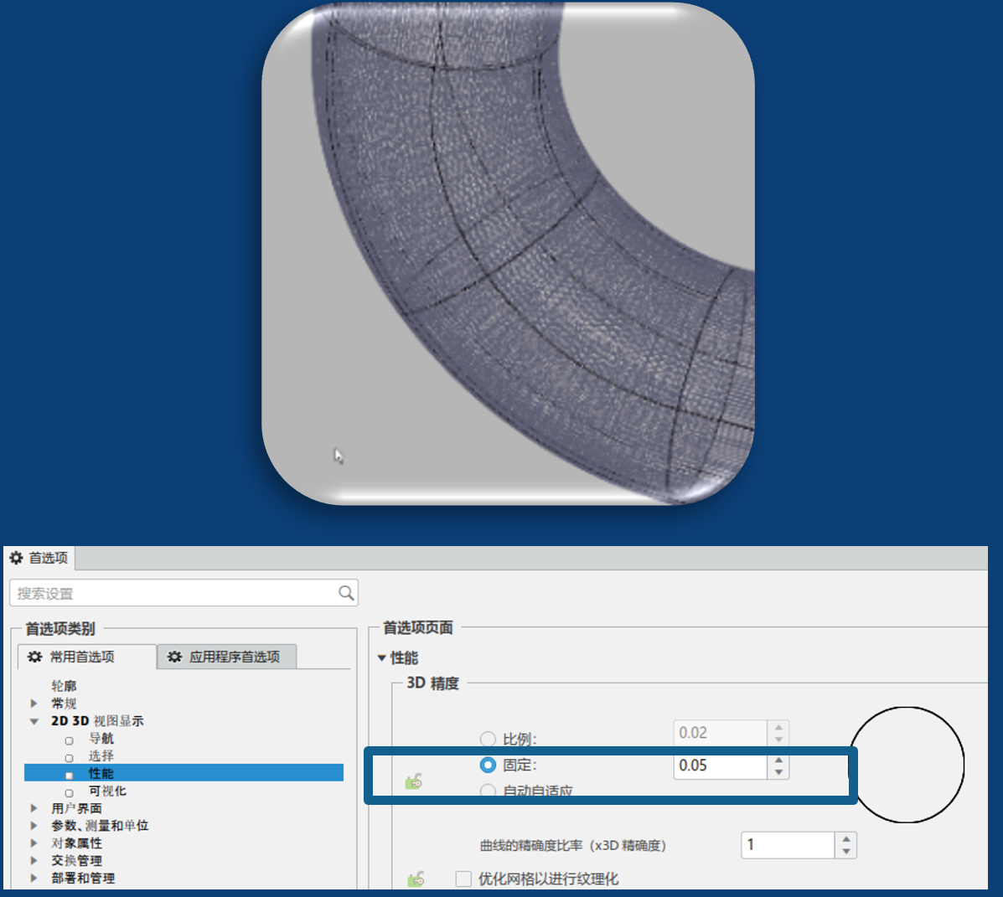Image resolution: width=1003 pixels, height=897 pixels.
Task: Switch to 应用程序首选项 tab
Action: (226, 657)
